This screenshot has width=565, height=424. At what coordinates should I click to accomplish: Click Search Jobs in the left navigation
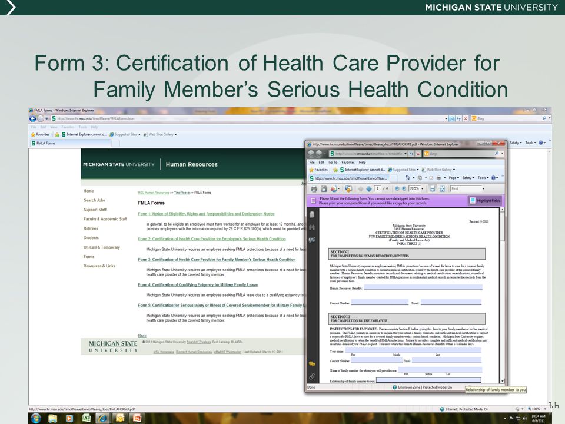click(x=94, y=200)
